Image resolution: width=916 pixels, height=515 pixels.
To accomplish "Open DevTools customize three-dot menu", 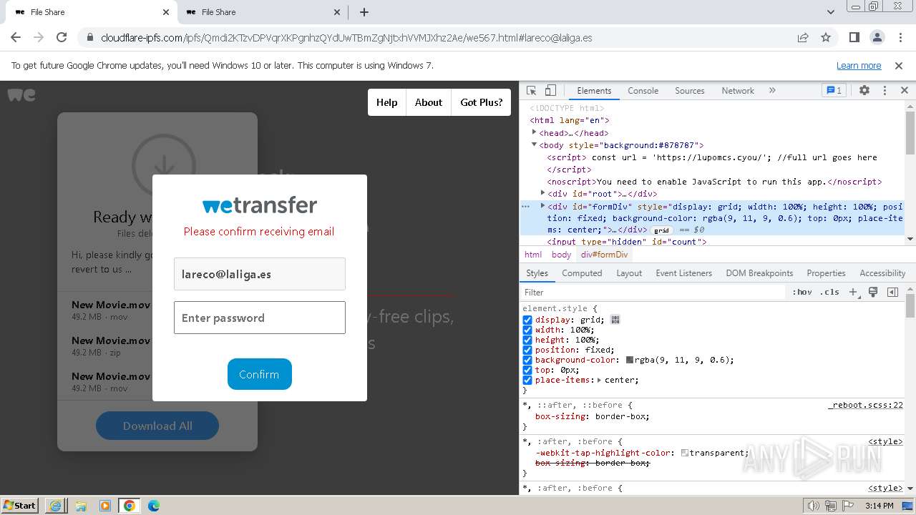I will 885,91.
